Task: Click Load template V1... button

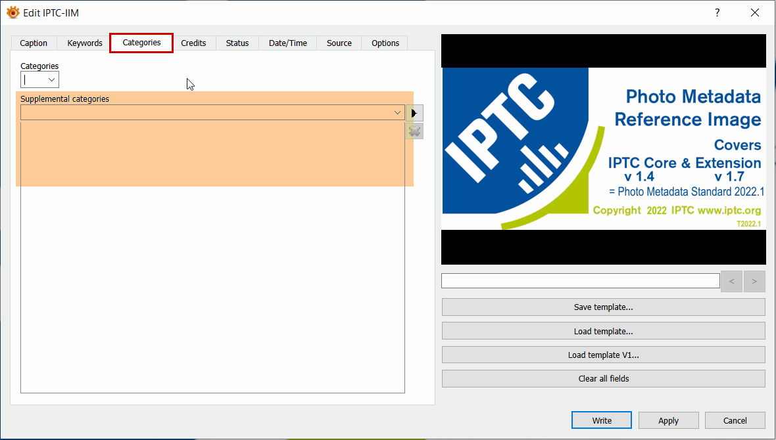Action: pos(603,355)
